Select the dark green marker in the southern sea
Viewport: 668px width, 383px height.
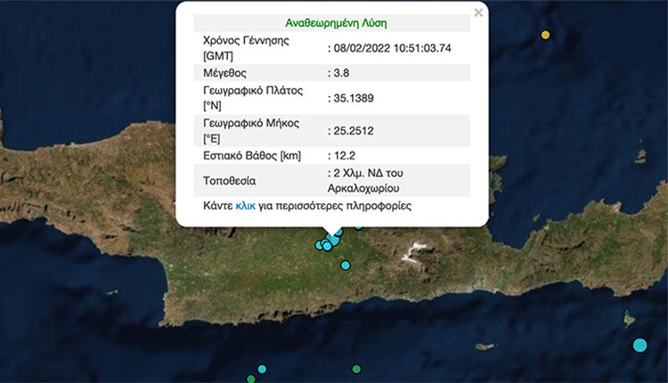[x=356, y=369]
